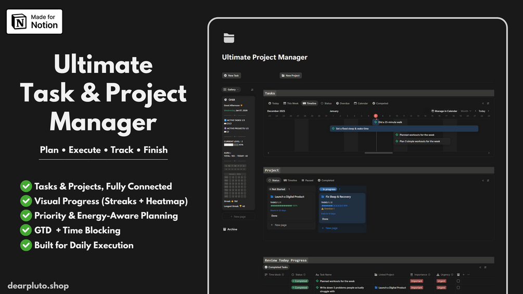Open the Tasks view settings icon
Image resolution: width=523 pixels, height=294 pixels.
pos(488,104)
